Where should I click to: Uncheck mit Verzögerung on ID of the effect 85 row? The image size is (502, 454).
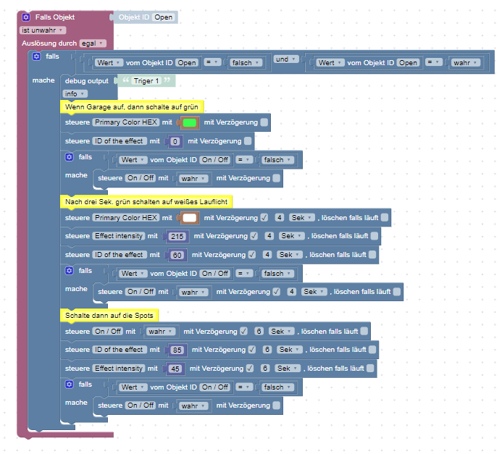pos(252,350)
